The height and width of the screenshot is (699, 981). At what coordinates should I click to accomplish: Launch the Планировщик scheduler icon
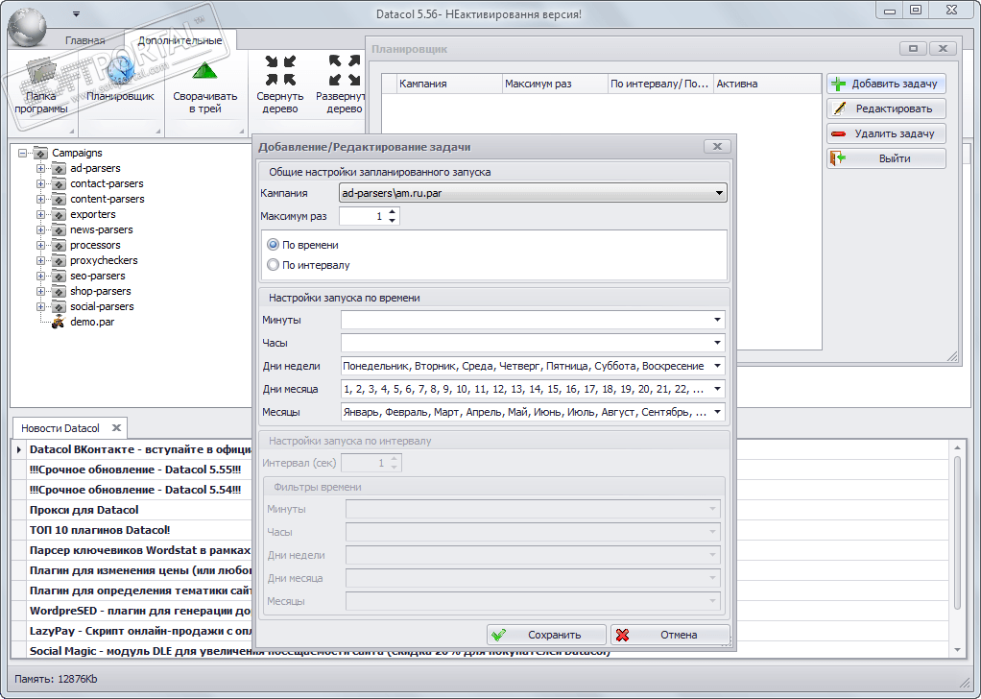[121, 70]
